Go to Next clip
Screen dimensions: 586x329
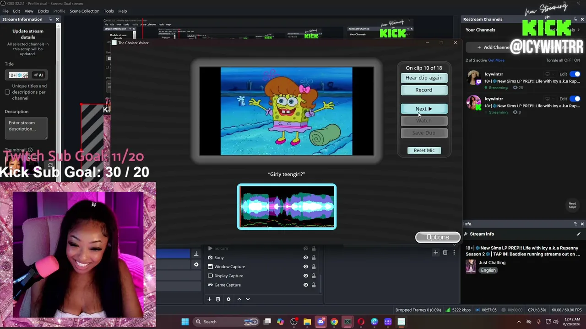pos(424,109)
